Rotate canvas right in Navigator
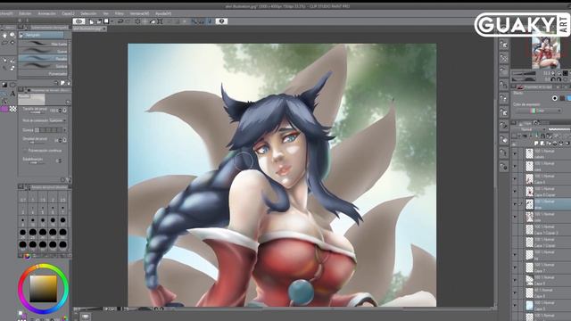 559,79
